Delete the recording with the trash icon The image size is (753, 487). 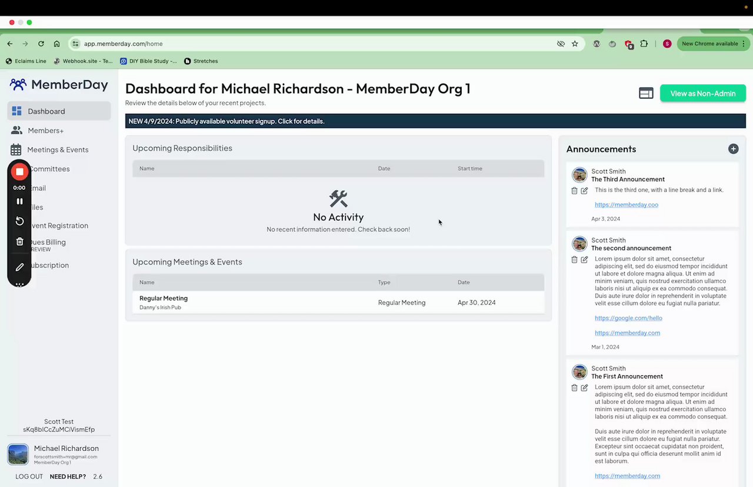point(19,241)
